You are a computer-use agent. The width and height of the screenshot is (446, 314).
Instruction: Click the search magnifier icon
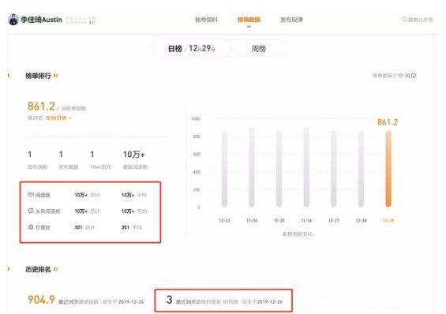(404, 19)
